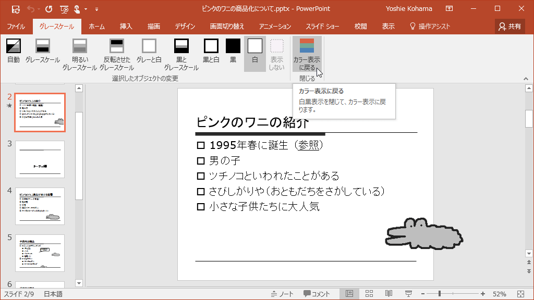
Task: Toggle the ノート pane in status bar
Action: point(282,294)
